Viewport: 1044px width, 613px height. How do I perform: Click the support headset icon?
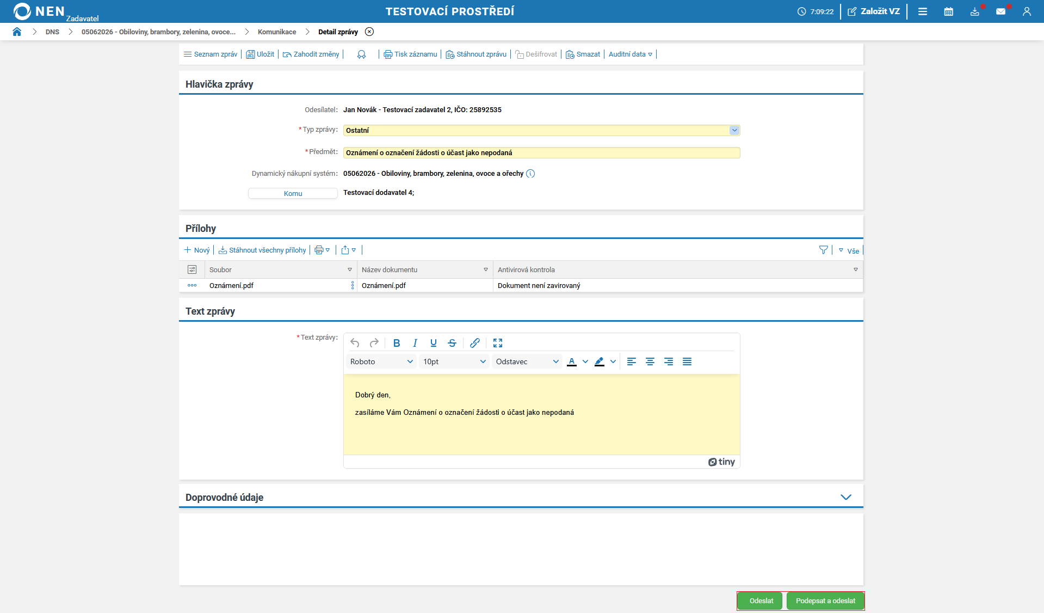(361, 54)
